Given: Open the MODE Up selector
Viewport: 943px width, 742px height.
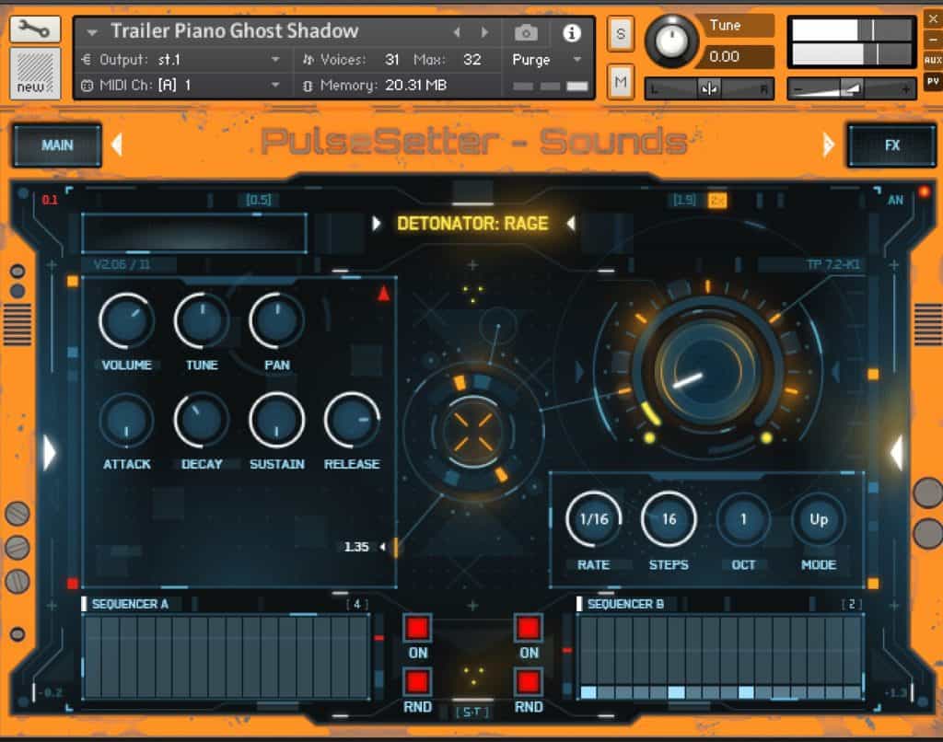Looking at the screenshot, I should [x=819, y=519].
